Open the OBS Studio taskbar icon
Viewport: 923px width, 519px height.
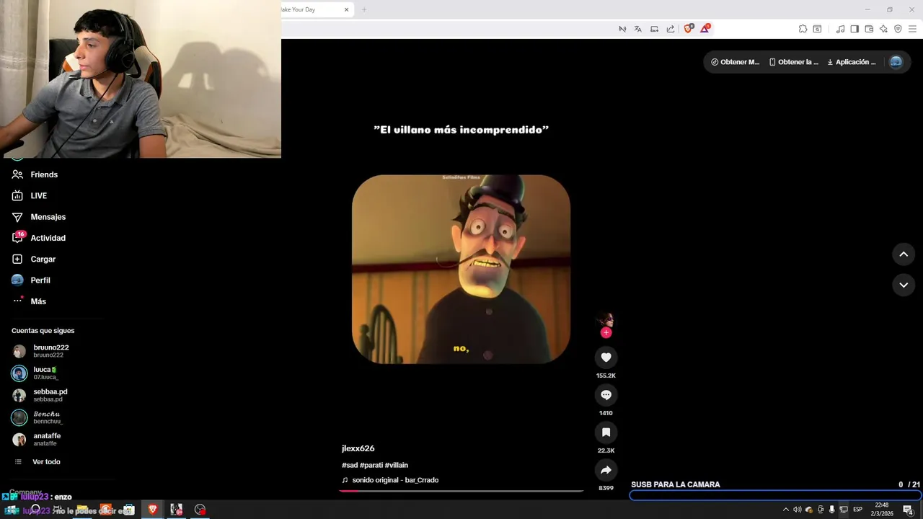pos(200,510)
